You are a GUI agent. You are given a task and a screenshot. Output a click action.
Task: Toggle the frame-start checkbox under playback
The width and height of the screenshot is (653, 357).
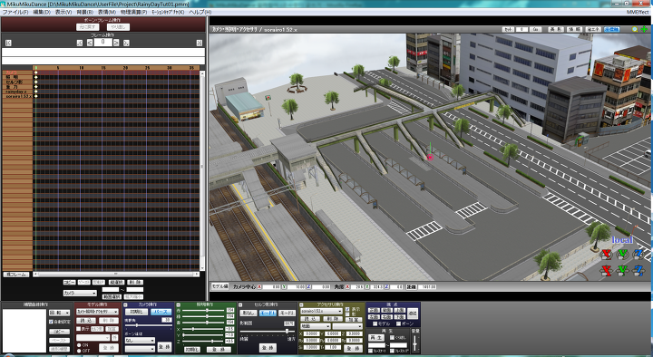(370, 351)
